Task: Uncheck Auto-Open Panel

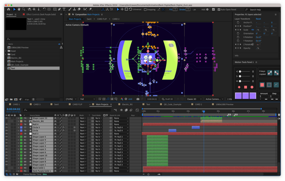Action: coord(219,9)
